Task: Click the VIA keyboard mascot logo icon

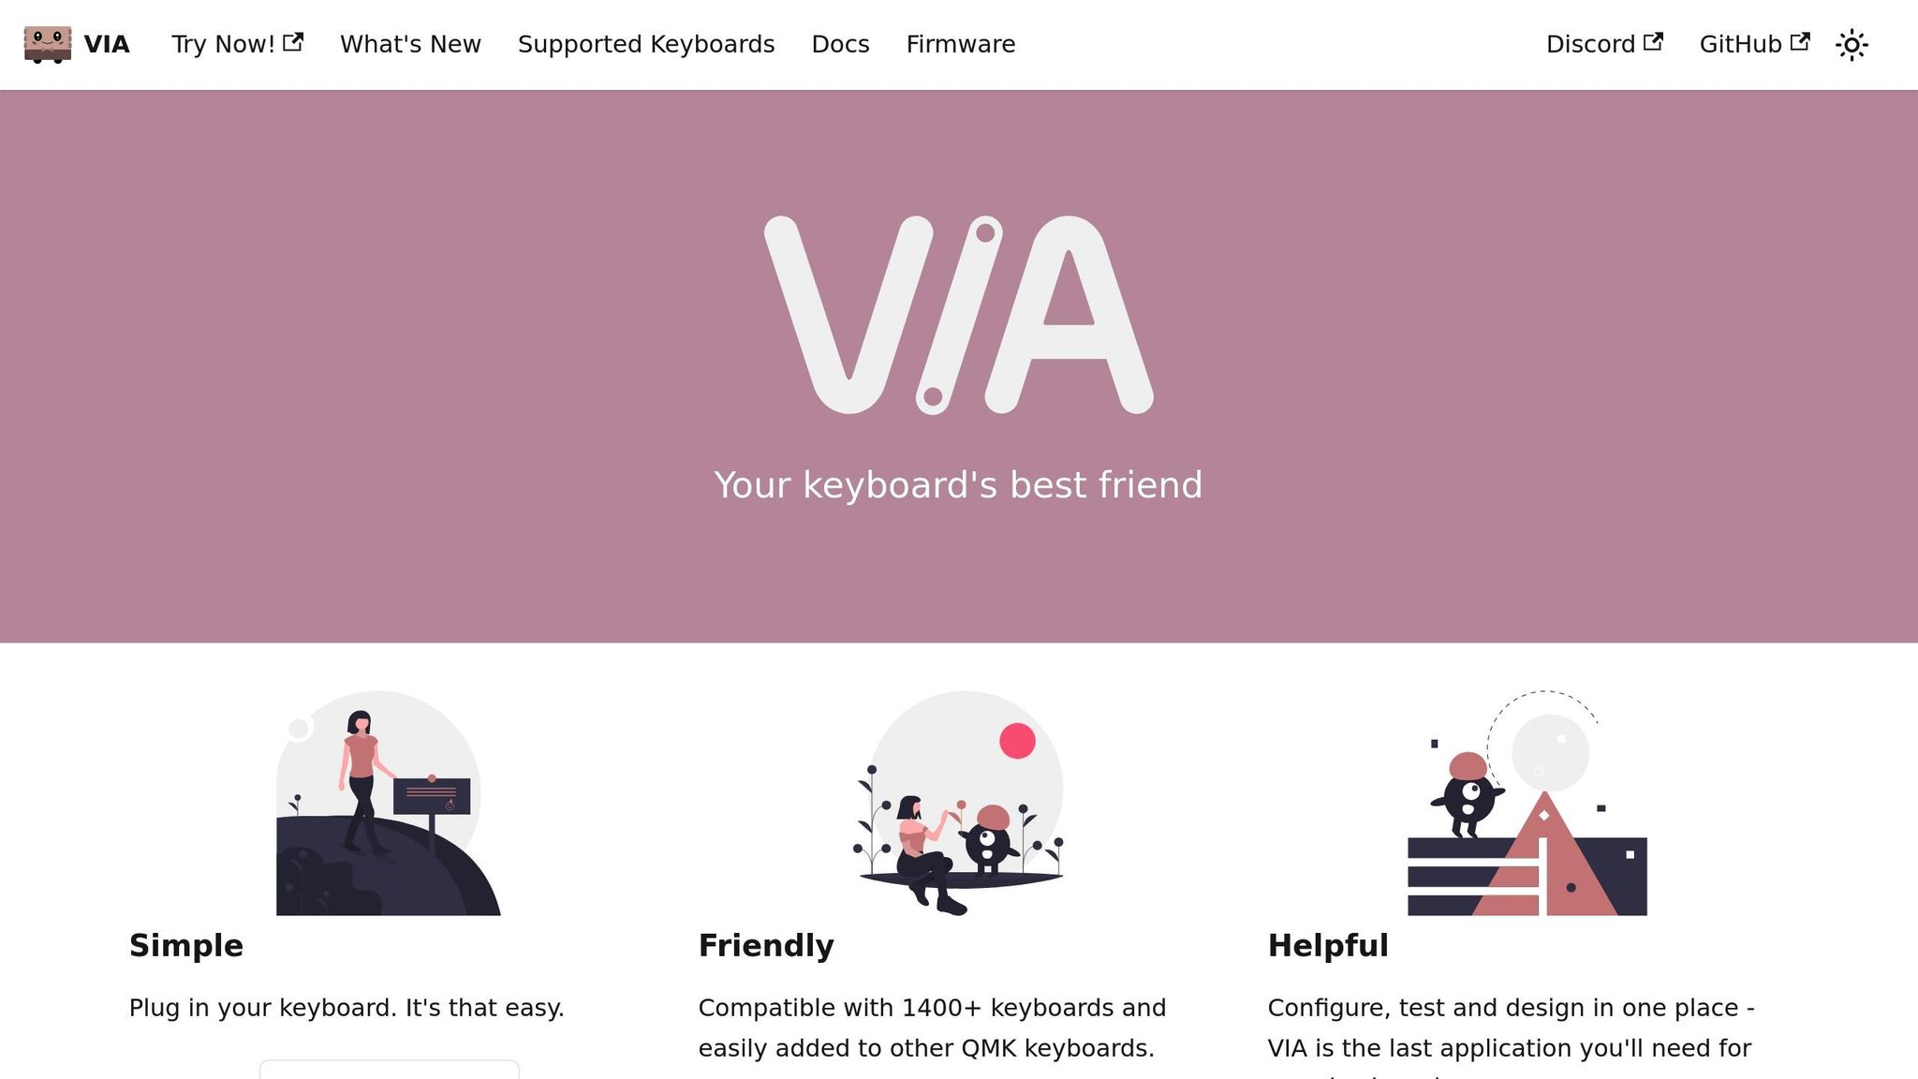Action: click(x=48, y=44)
